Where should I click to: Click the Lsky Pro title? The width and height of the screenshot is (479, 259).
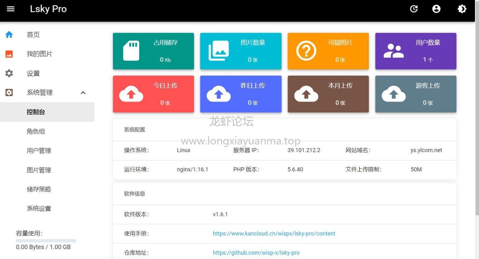(48, 9)
